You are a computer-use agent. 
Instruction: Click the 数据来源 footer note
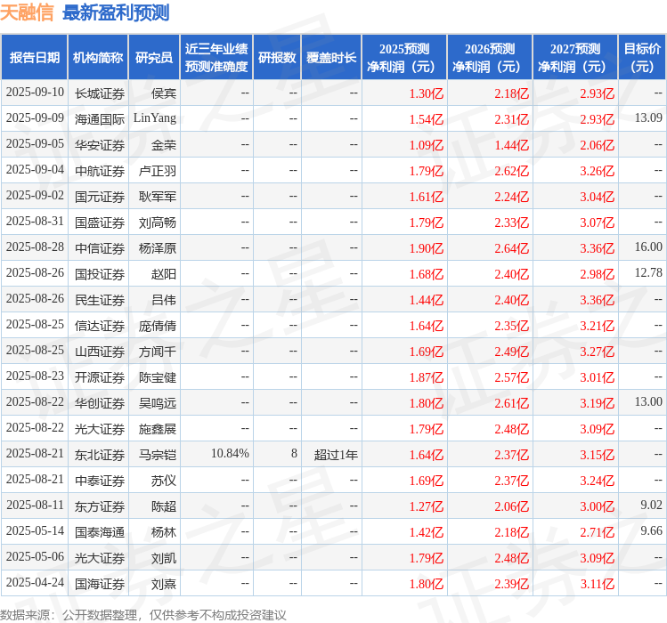click(x=142, y=615)
